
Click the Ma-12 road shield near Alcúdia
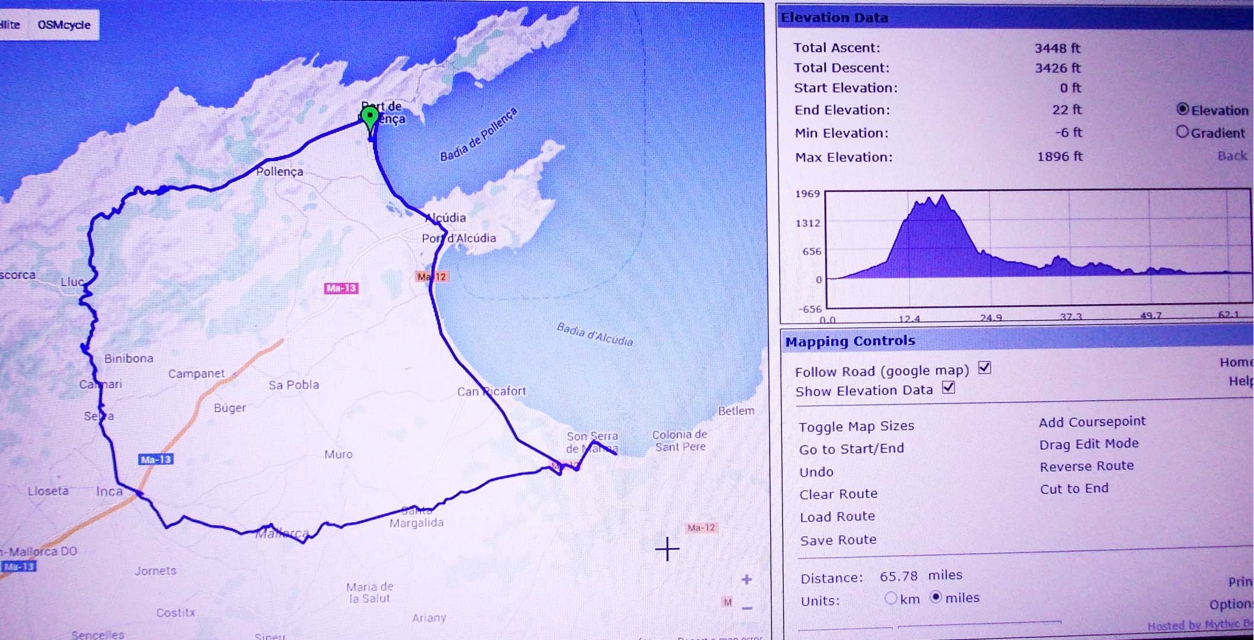point(432,277)
